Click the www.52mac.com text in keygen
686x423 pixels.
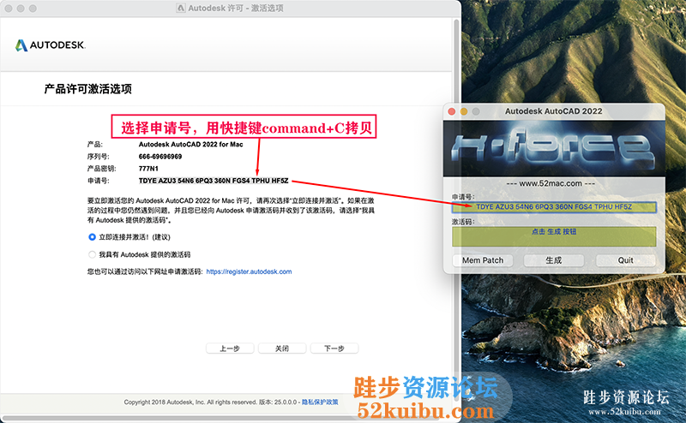click(551, 183)
